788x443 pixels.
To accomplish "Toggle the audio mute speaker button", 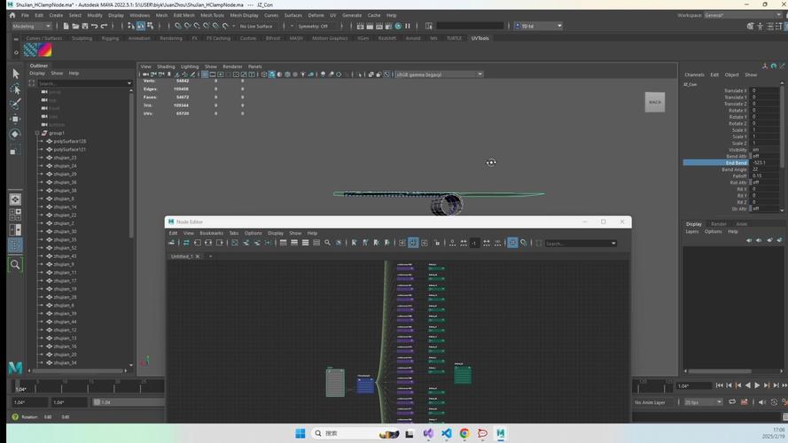I will [762, 402].
